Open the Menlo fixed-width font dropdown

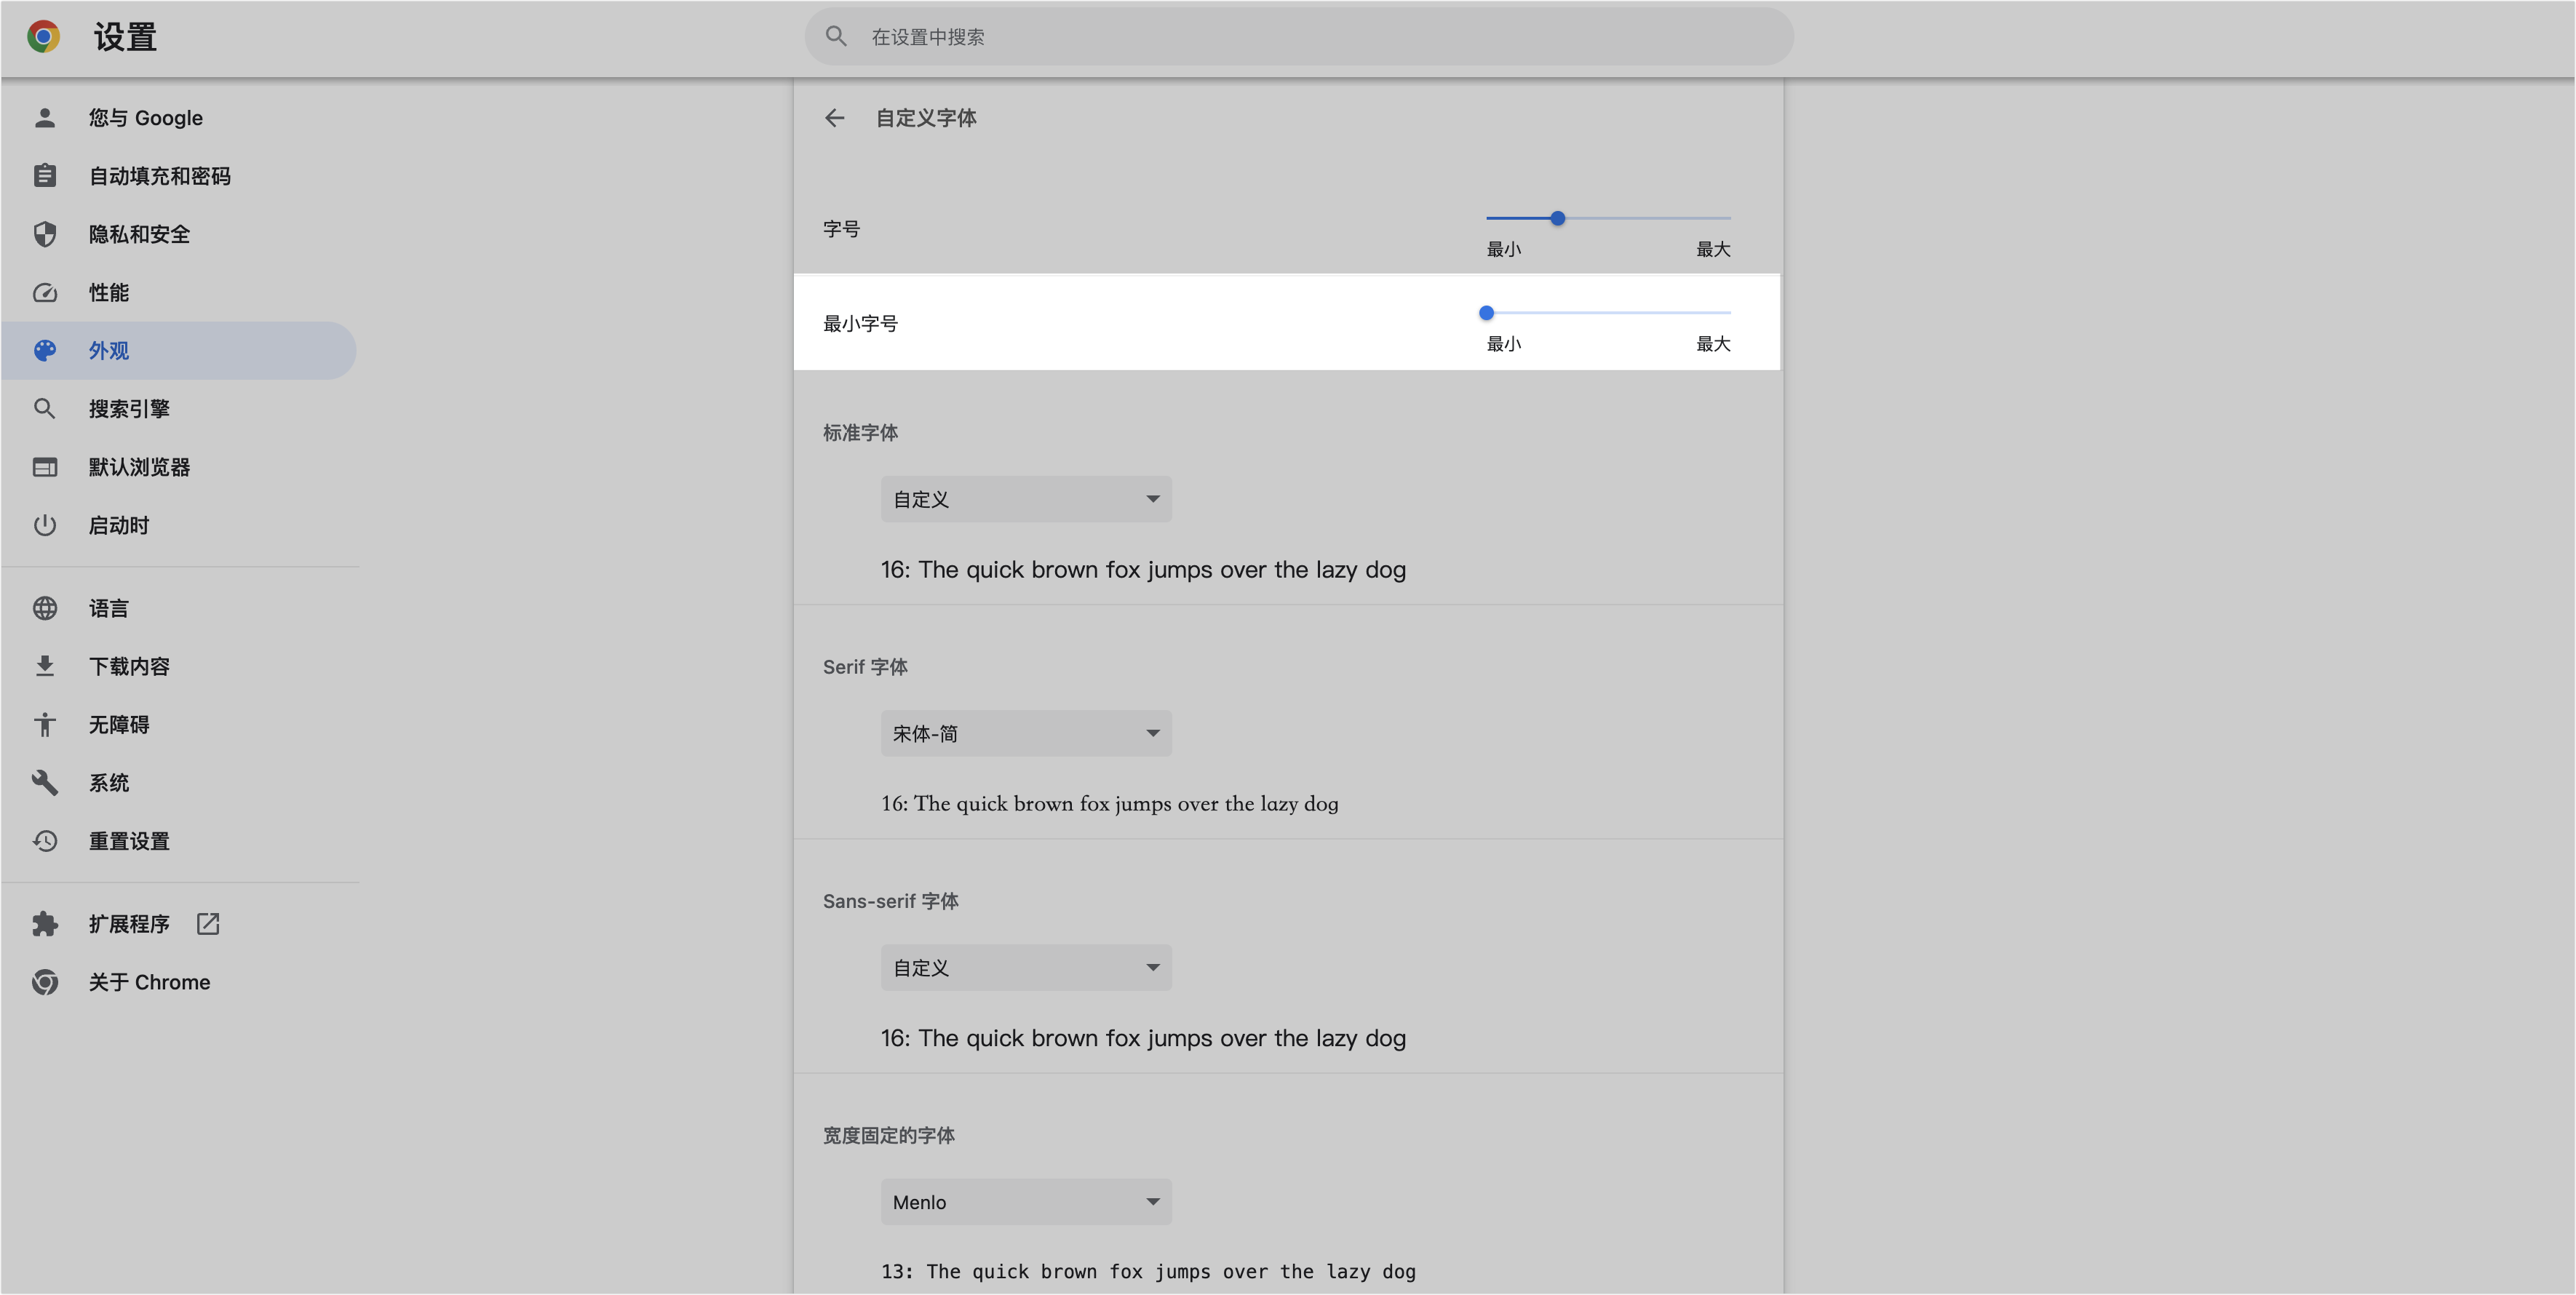(x=1025, y=1202)
